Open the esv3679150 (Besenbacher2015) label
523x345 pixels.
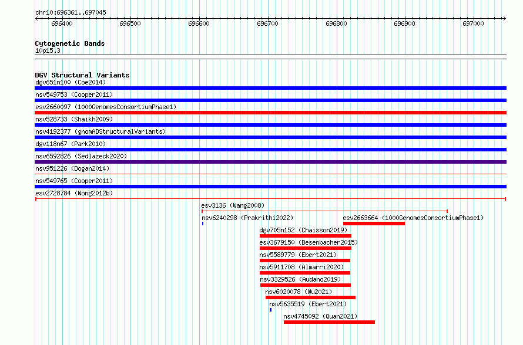click(x=309, y=242)
